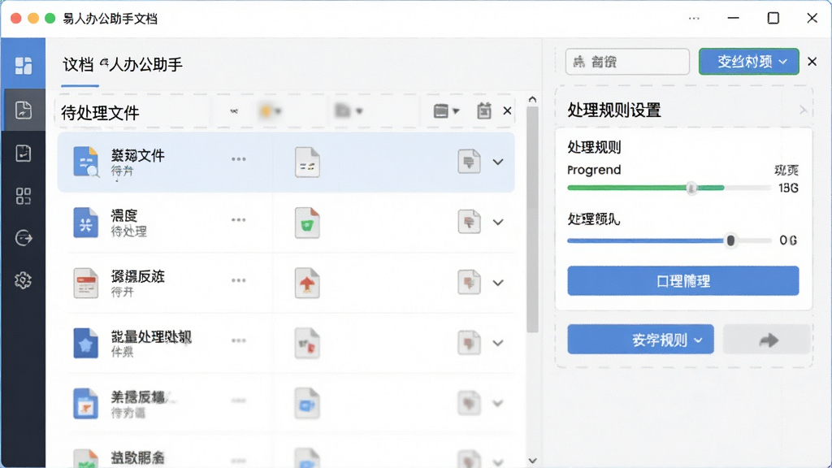
Task: Close the right side panel
Action: (812, 62)
